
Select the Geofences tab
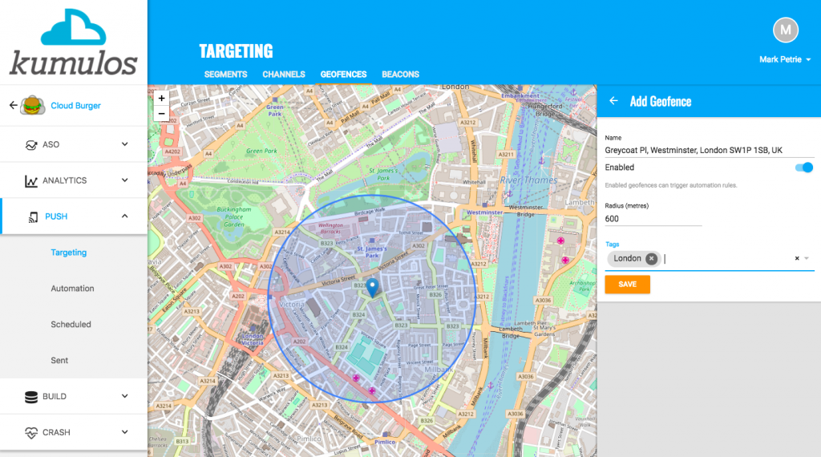[x=343, y=75]
